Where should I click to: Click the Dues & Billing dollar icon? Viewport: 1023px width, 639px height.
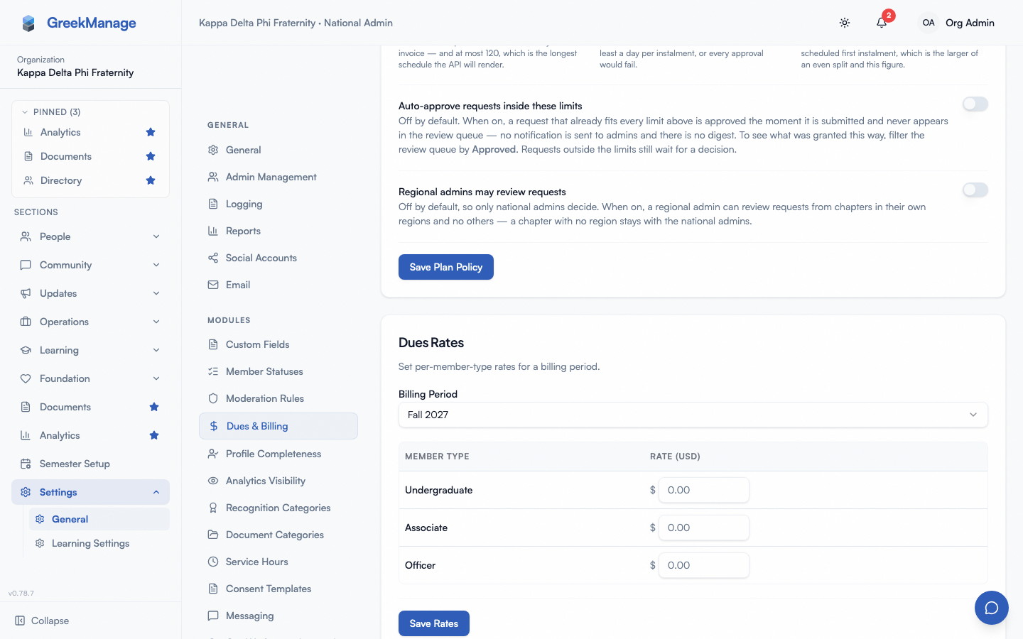214,426
